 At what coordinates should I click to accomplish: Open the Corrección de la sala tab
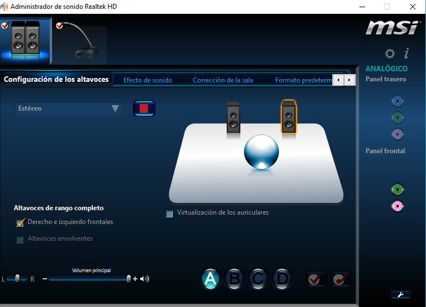tap(223, 80)
